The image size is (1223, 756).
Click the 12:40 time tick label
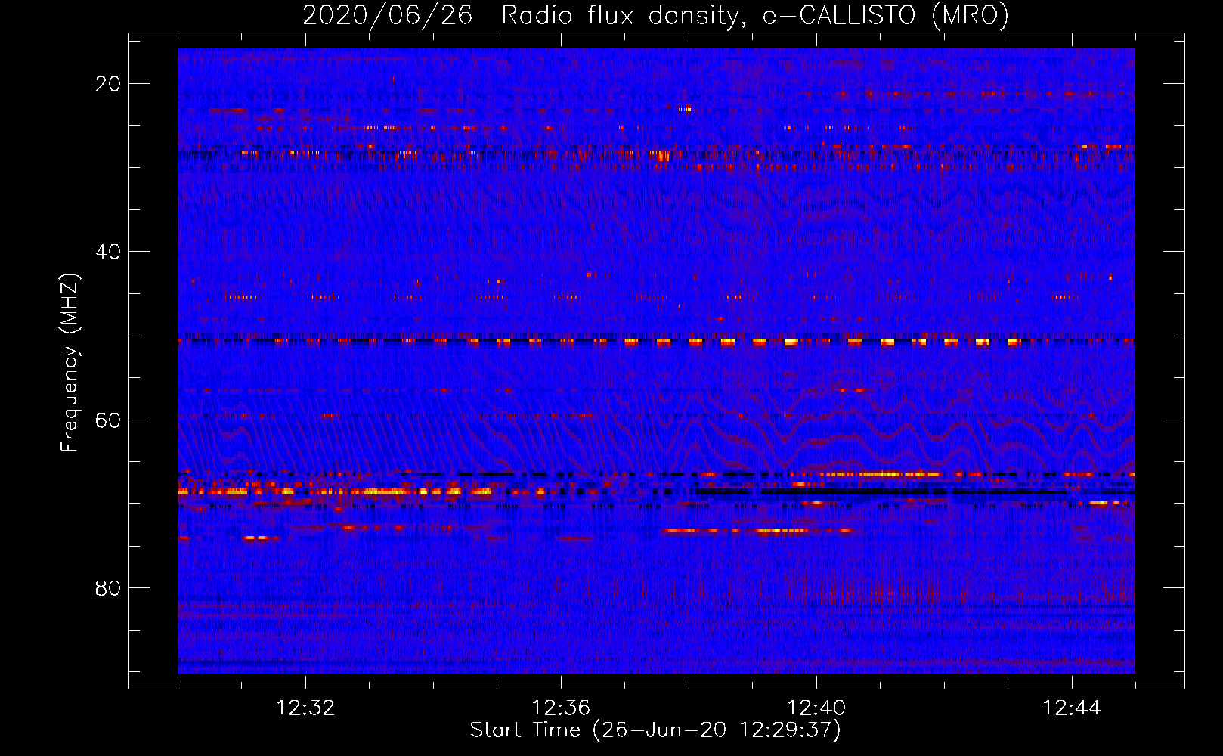pyautogui.click(x=816, y=708)
